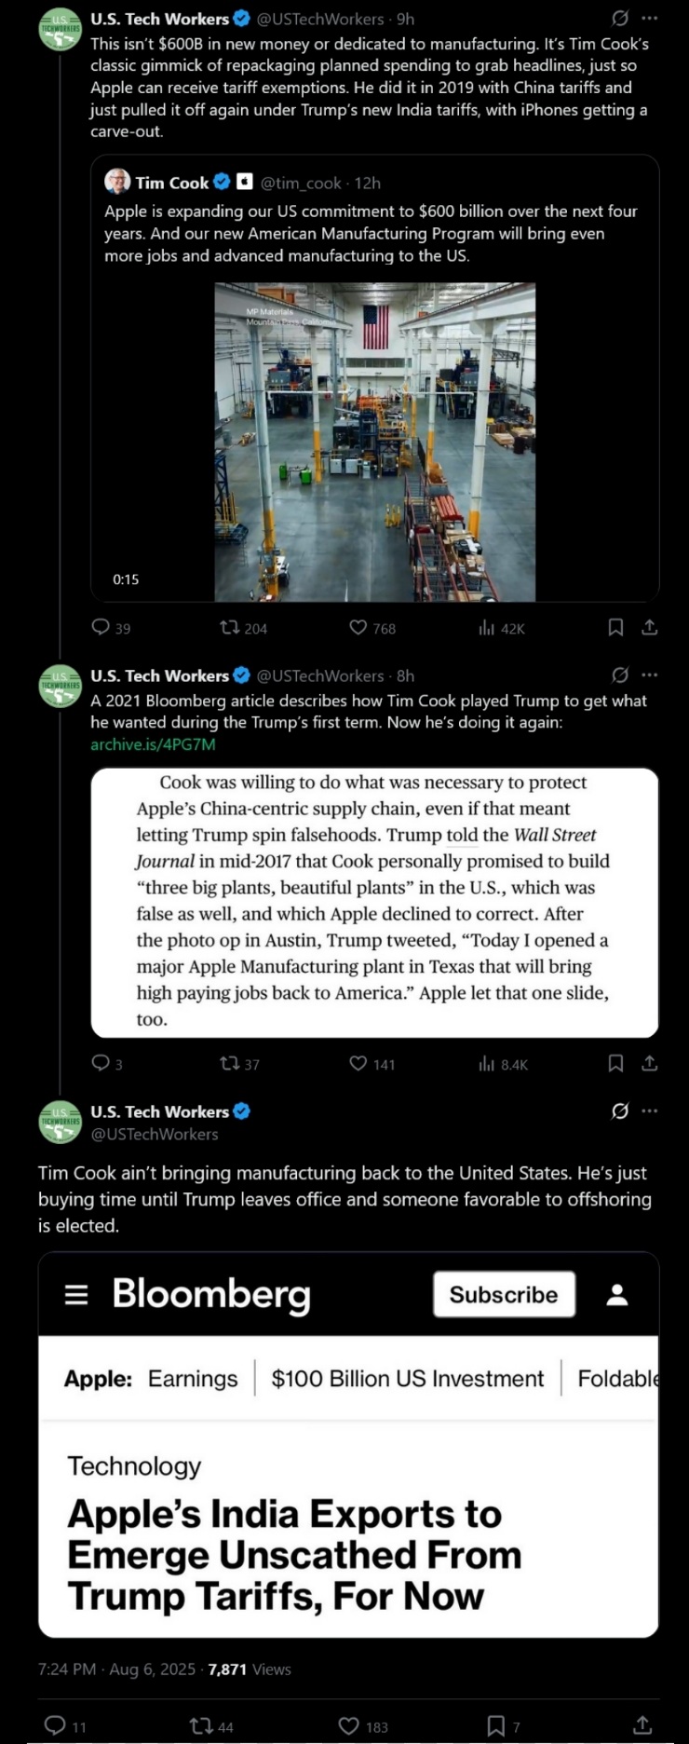Bookmark the first tweet in thread
Screen dimensions: 689x1744
coord(615,628)
